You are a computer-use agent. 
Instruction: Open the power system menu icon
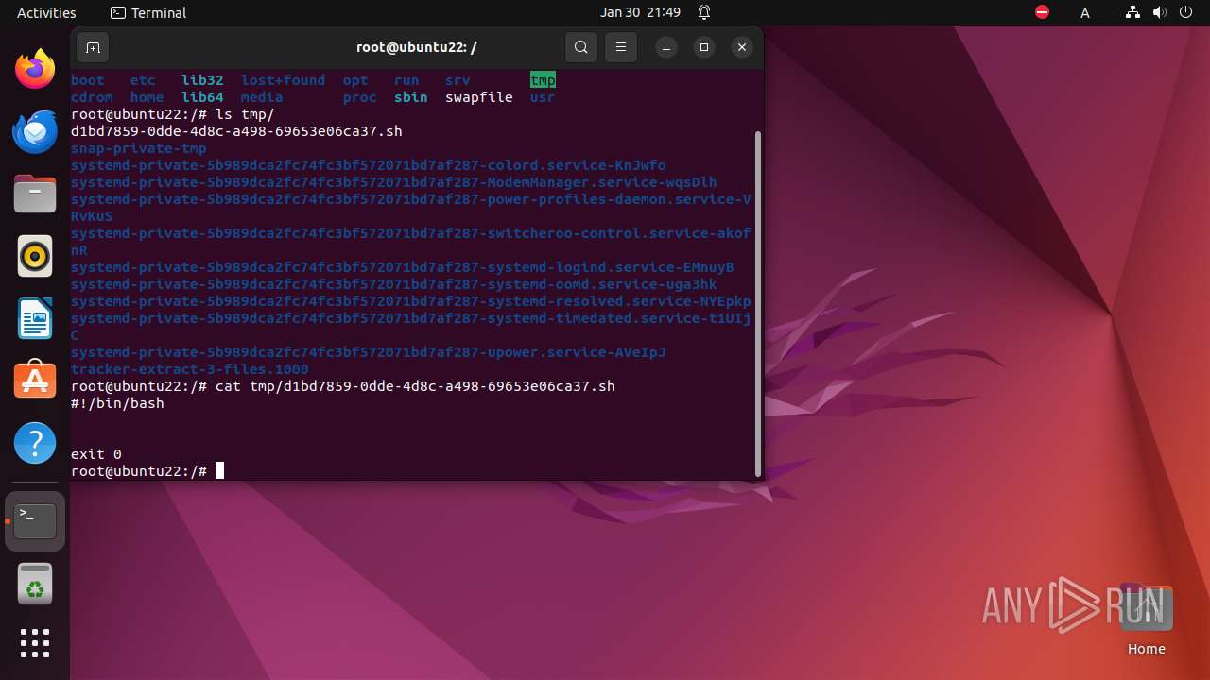[1185, 12]
